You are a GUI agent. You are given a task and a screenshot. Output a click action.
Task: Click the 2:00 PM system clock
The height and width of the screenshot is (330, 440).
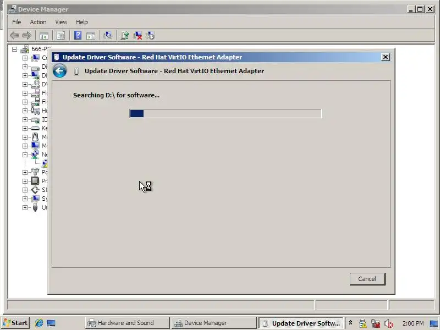413,323
